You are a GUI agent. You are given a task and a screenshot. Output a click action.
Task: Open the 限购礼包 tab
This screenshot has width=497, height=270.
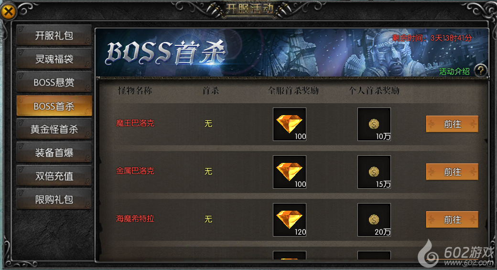54,199
